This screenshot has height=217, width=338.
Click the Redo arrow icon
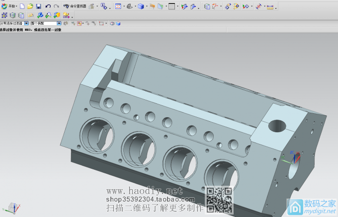56,6
